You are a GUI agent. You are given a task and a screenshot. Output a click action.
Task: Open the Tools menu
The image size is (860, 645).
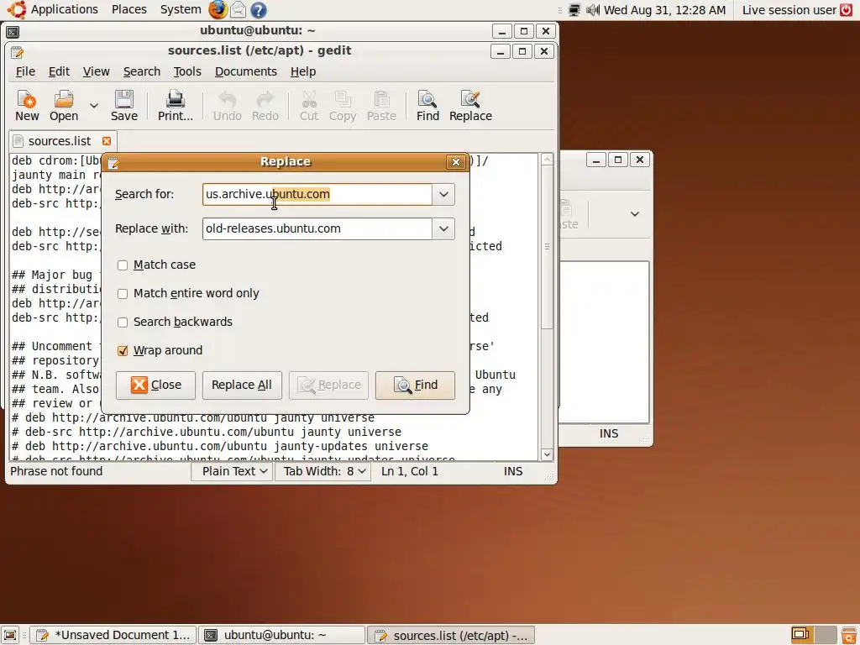point(187,72)
